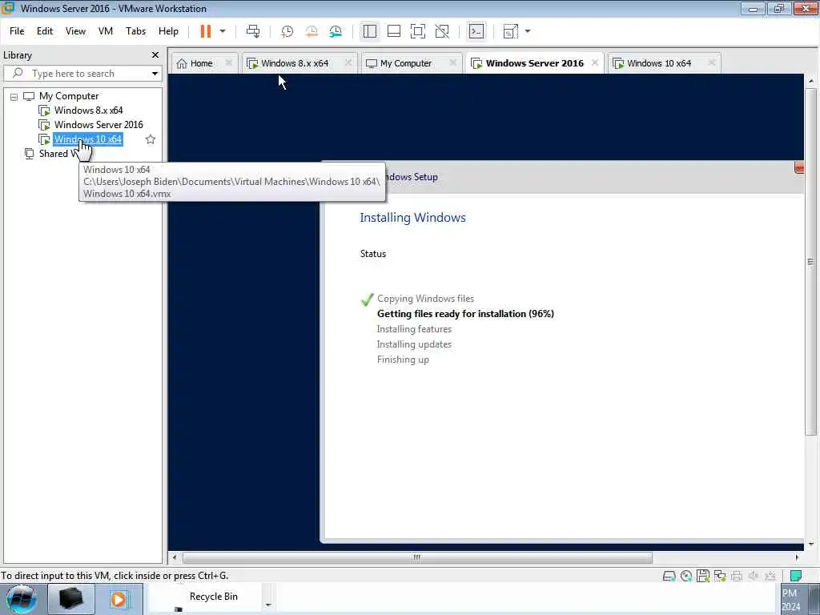The height and width of the screenshot is (615, 820).
Task: Select Windows Server 2016 in library tree
Action: [x=98, y=124]
